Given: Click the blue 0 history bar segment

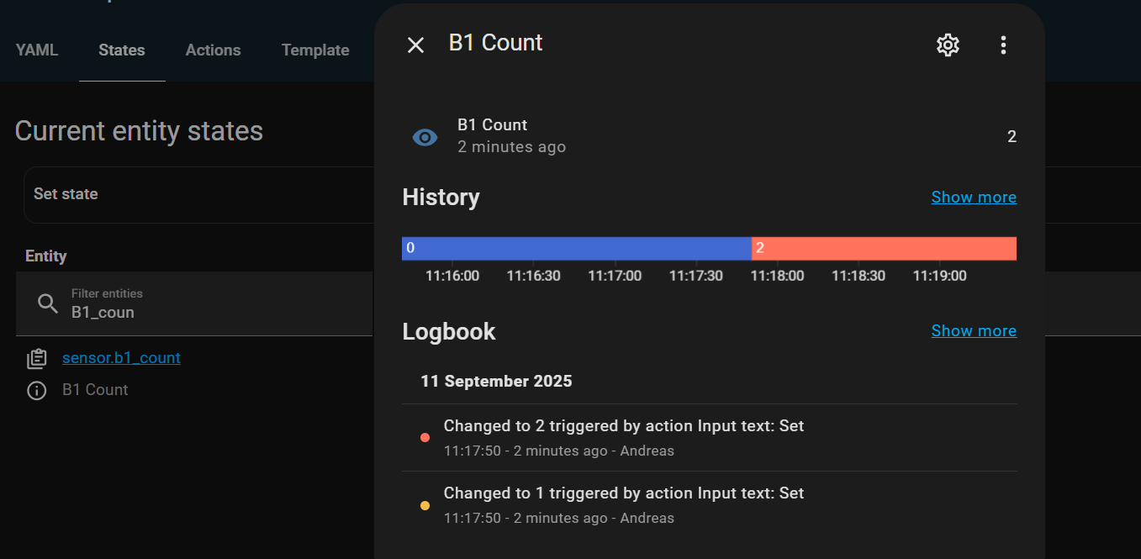Looking at the screenshot, I should [x=576, y=248].
